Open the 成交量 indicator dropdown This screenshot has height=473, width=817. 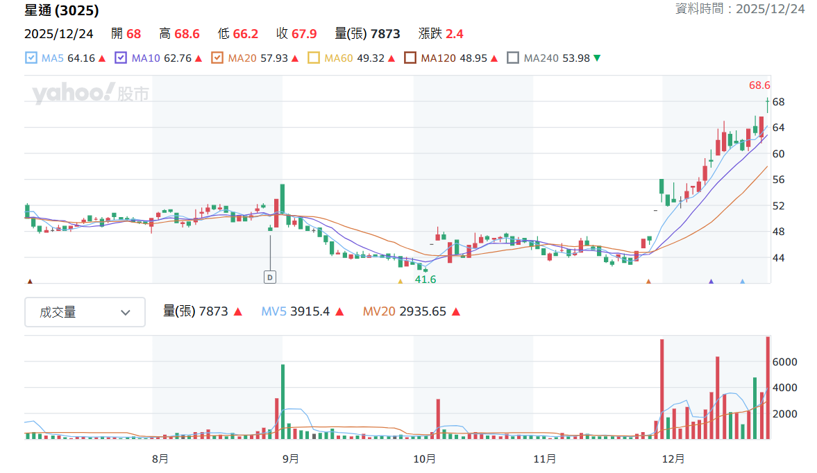pyautogui.click(x=85, y=312)
